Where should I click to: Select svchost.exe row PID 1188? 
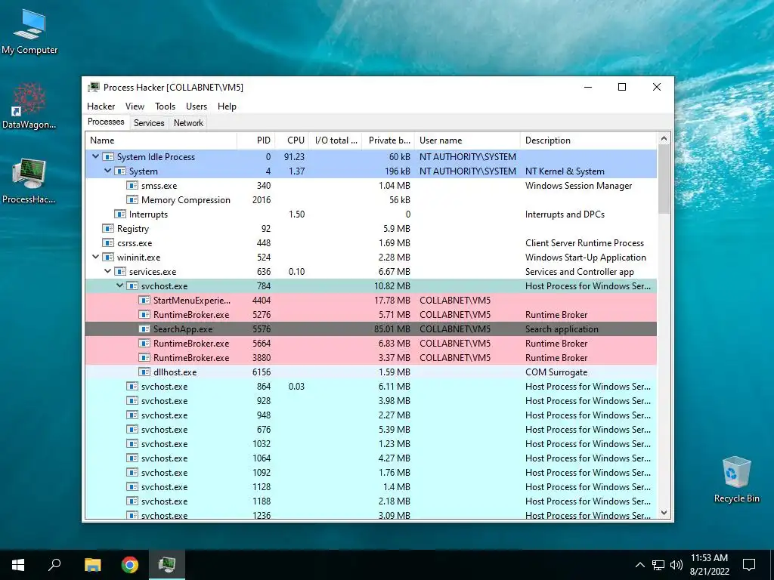click(371, 501)
